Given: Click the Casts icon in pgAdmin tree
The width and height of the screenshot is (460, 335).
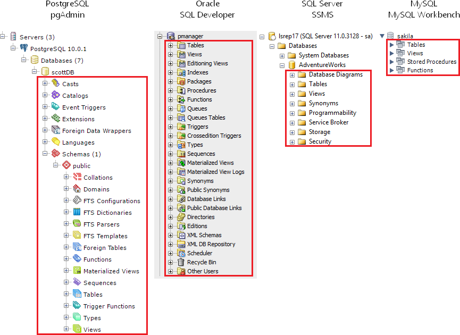Looking at the screenshot, I should pos(55,83).
